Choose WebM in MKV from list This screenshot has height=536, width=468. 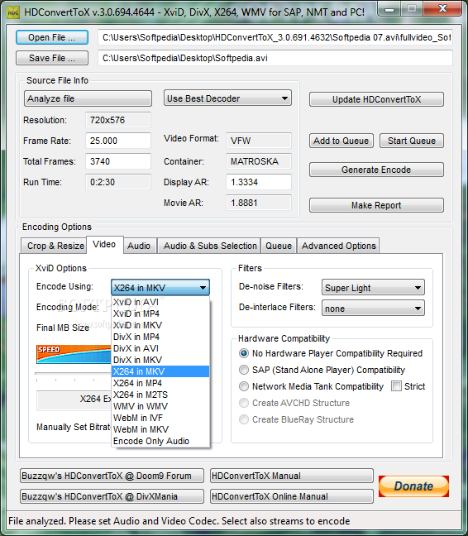click(x=160, y=429)
